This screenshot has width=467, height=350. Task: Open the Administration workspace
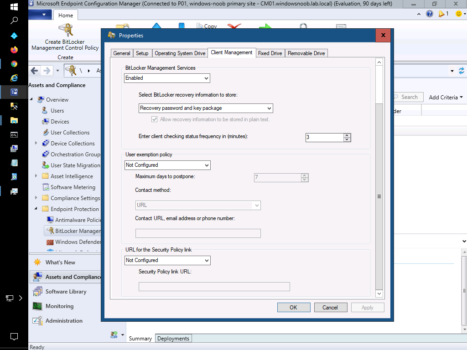click(64, 321)
